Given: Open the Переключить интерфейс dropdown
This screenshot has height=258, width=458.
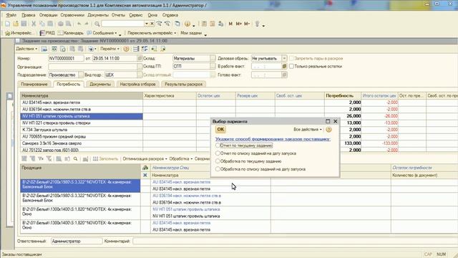Looking at the screenshot, I should tap(152, 33).
